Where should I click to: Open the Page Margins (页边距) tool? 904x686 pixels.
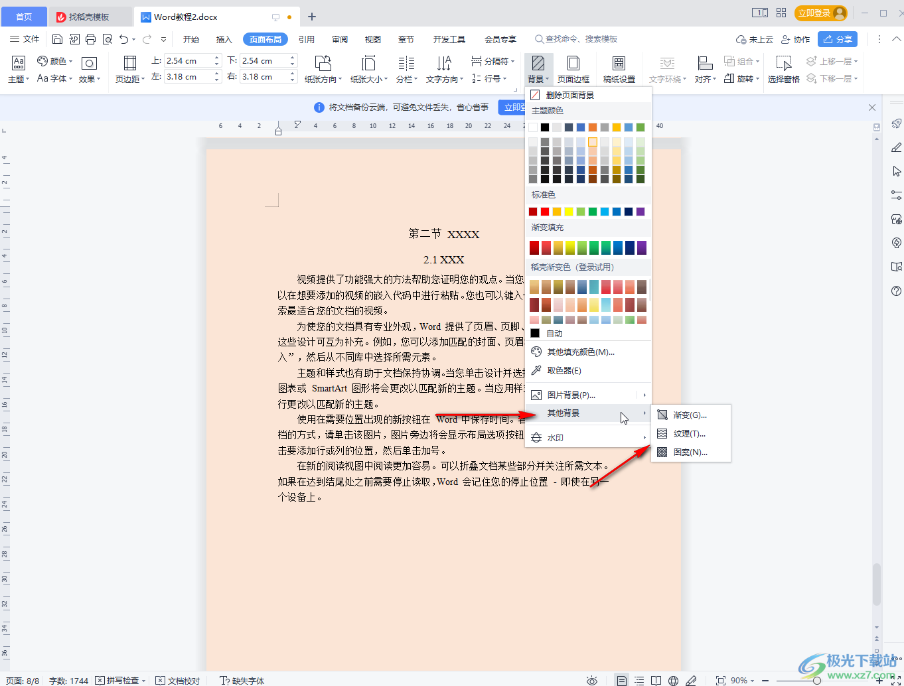[x=130, y=70]
